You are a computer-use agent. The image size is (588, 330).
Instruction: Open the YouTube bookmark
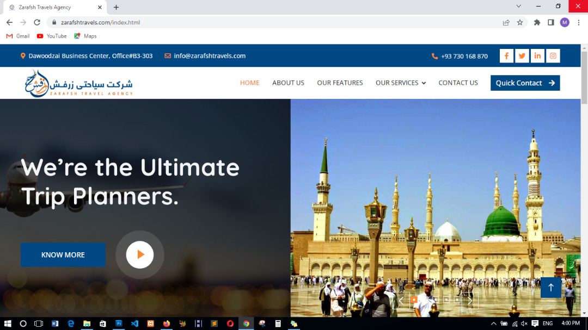pos(52,36)
